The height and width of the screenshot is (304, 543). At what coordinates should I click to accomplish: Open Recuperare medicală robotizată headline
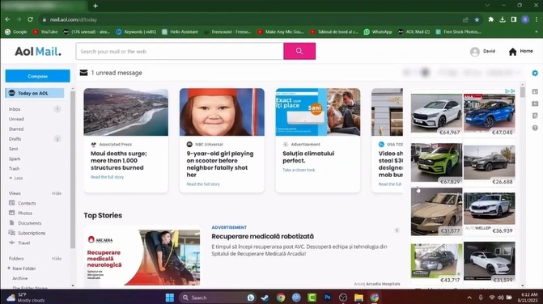click(x=262, y=236)
